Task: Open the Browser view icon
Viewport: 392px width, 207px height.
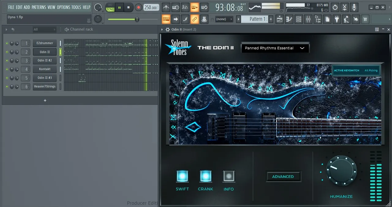Action: click(x=318, y=19)
